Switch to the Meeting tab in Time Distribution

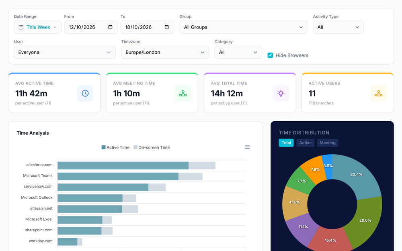click(327, 143)
